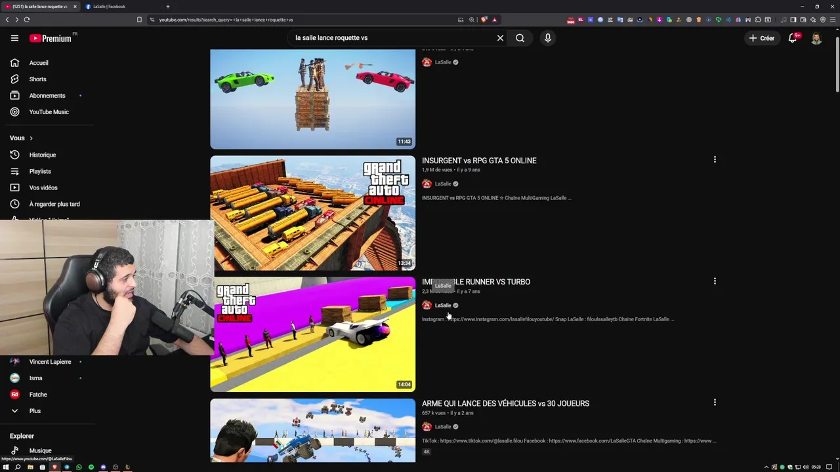The image size is (840, 472).
Task: Open more options for IMPOSSIBLE RUNNER video
Action: [715, 281]
